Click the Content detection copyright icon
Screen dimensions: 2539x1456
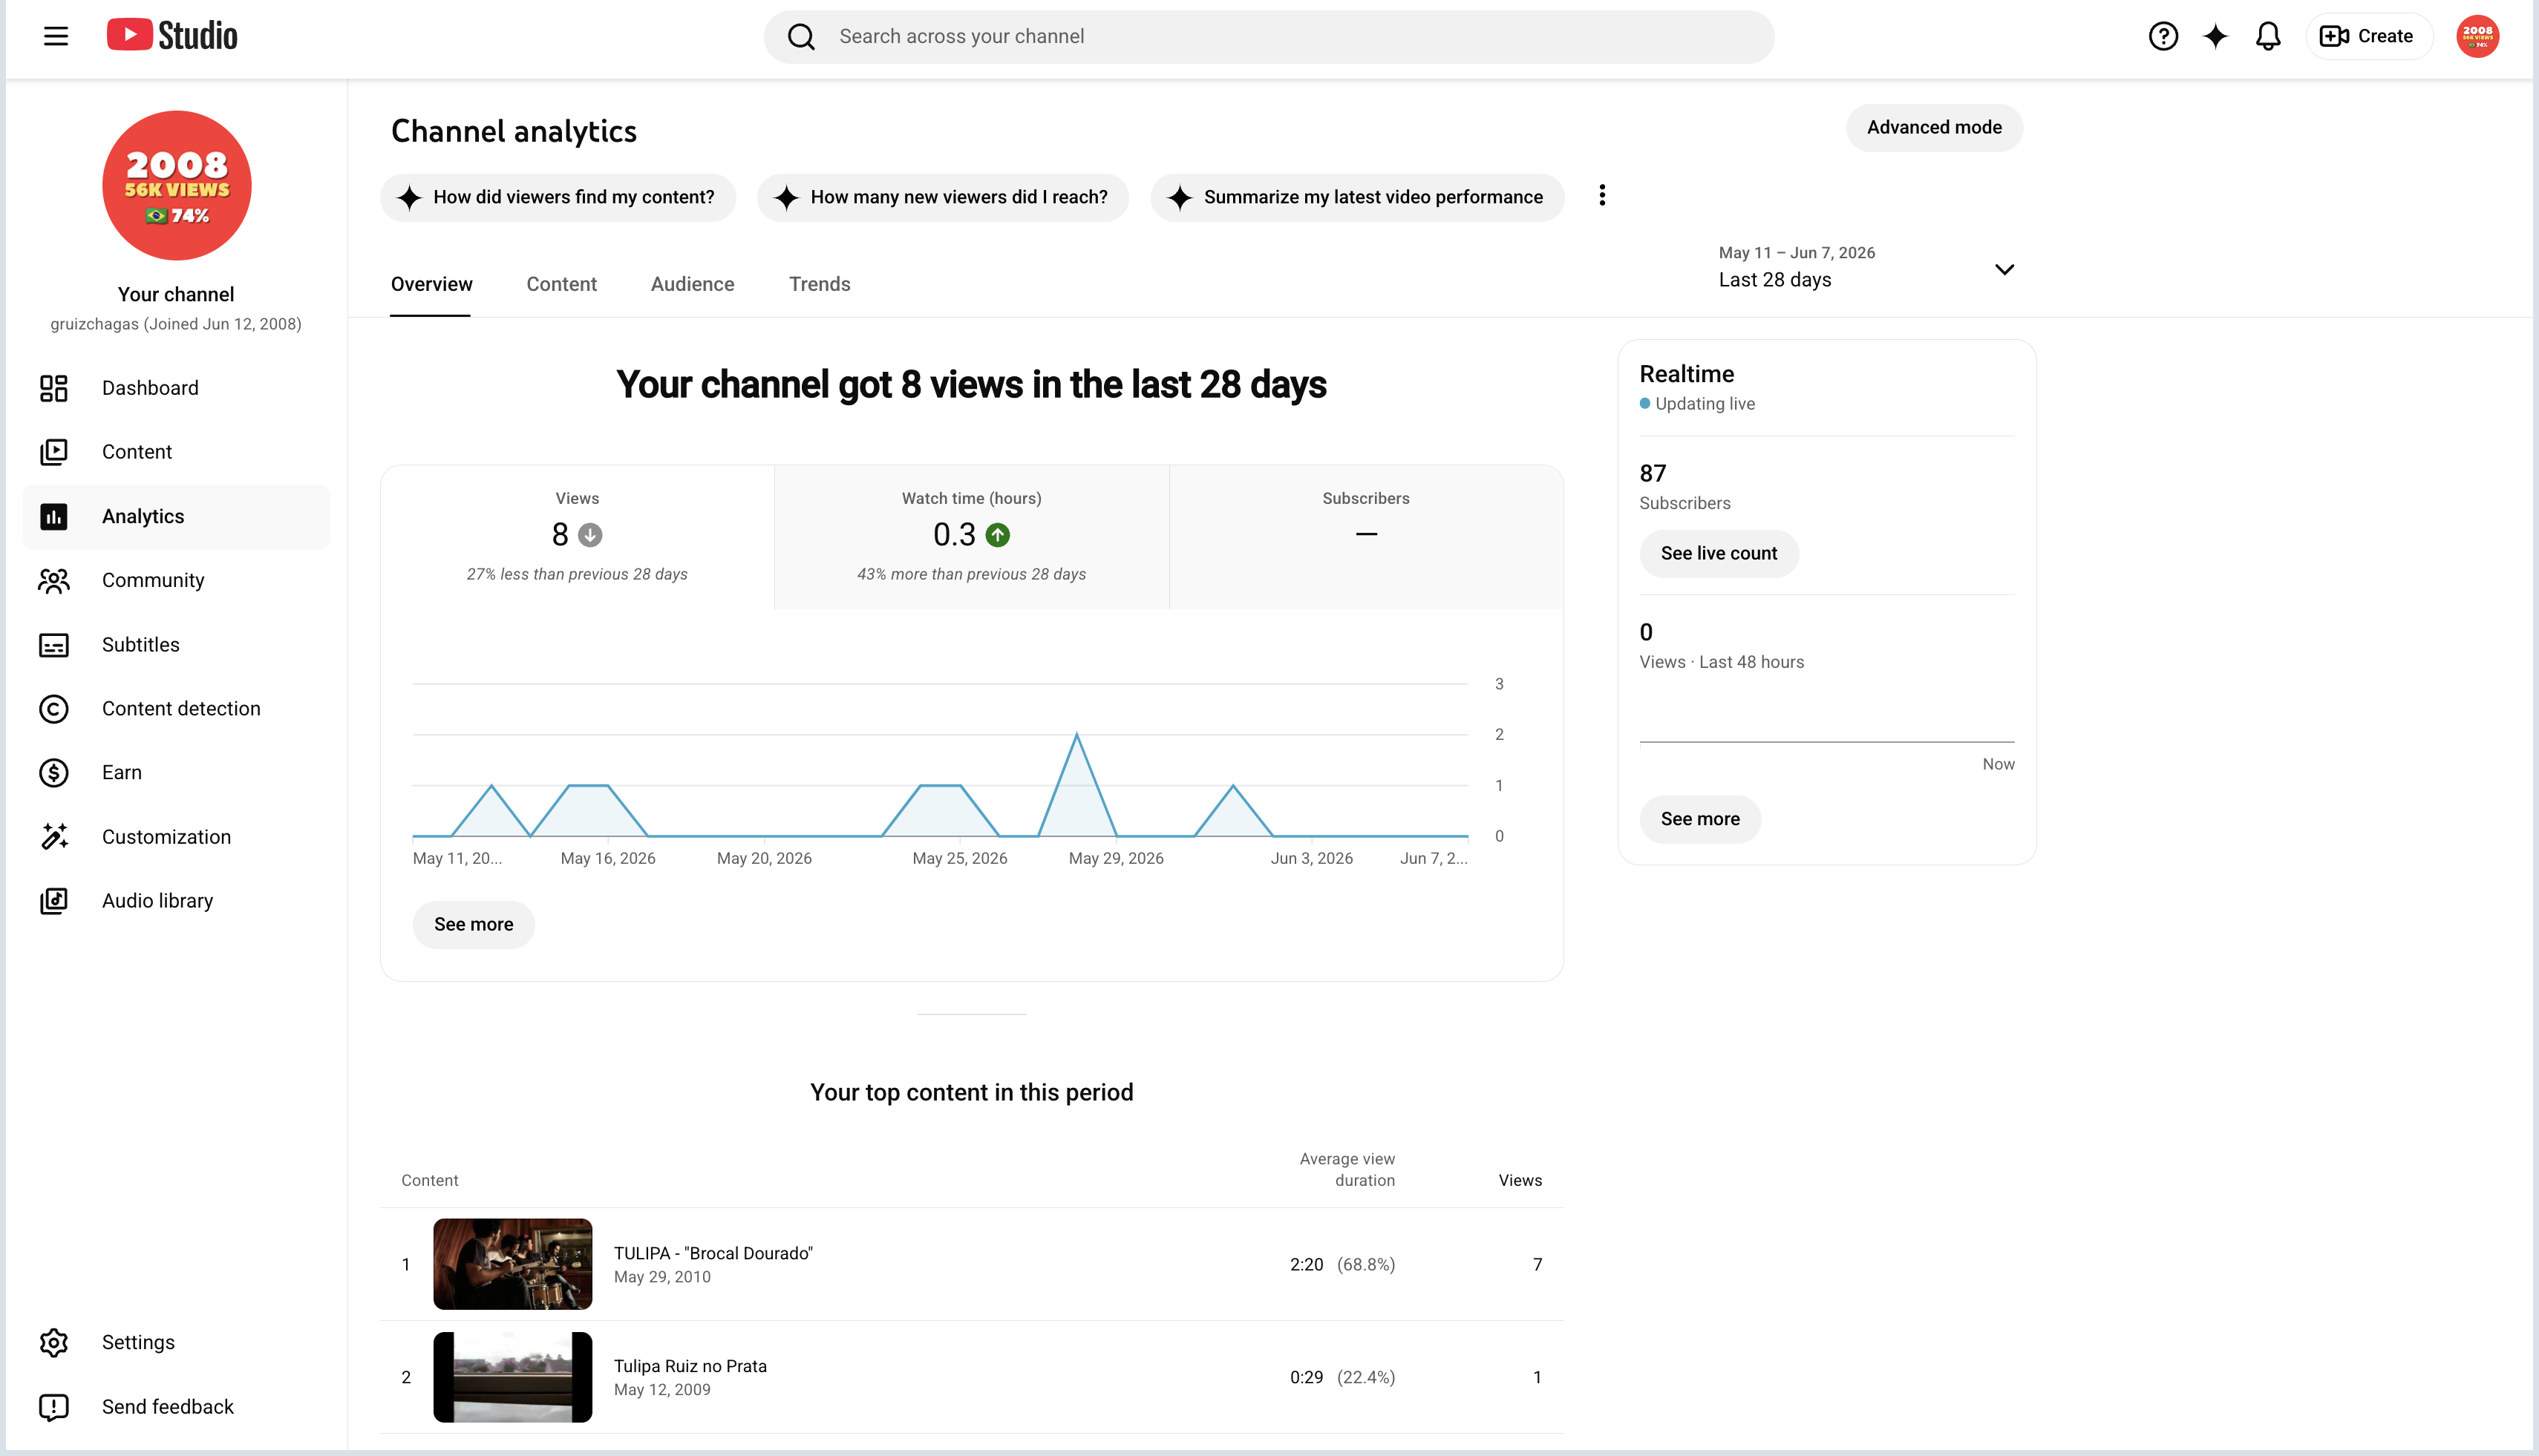click(x=54, y=709)
